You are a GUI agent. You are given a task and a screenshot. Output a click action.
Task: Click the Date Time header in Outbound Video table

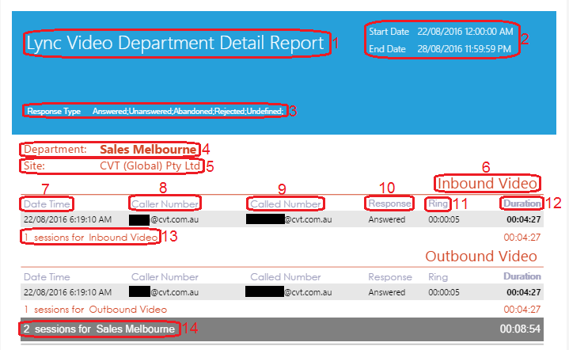pyautogui.click(x=47, y=277)
